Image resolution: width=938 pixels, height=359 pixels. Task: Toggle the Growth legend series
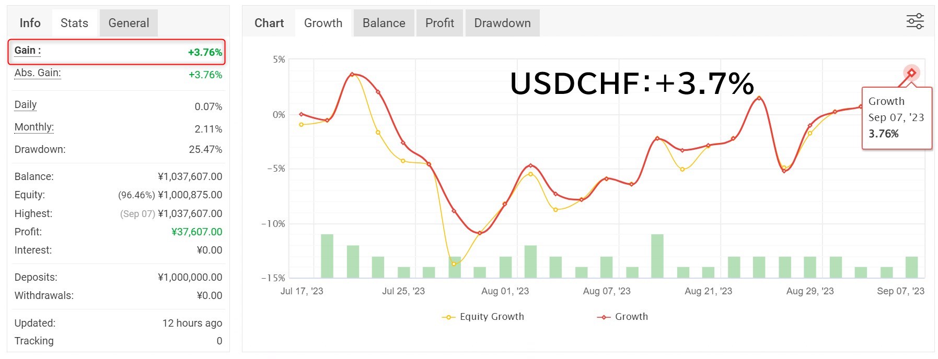pyautogui.click(x=623, y=317)
